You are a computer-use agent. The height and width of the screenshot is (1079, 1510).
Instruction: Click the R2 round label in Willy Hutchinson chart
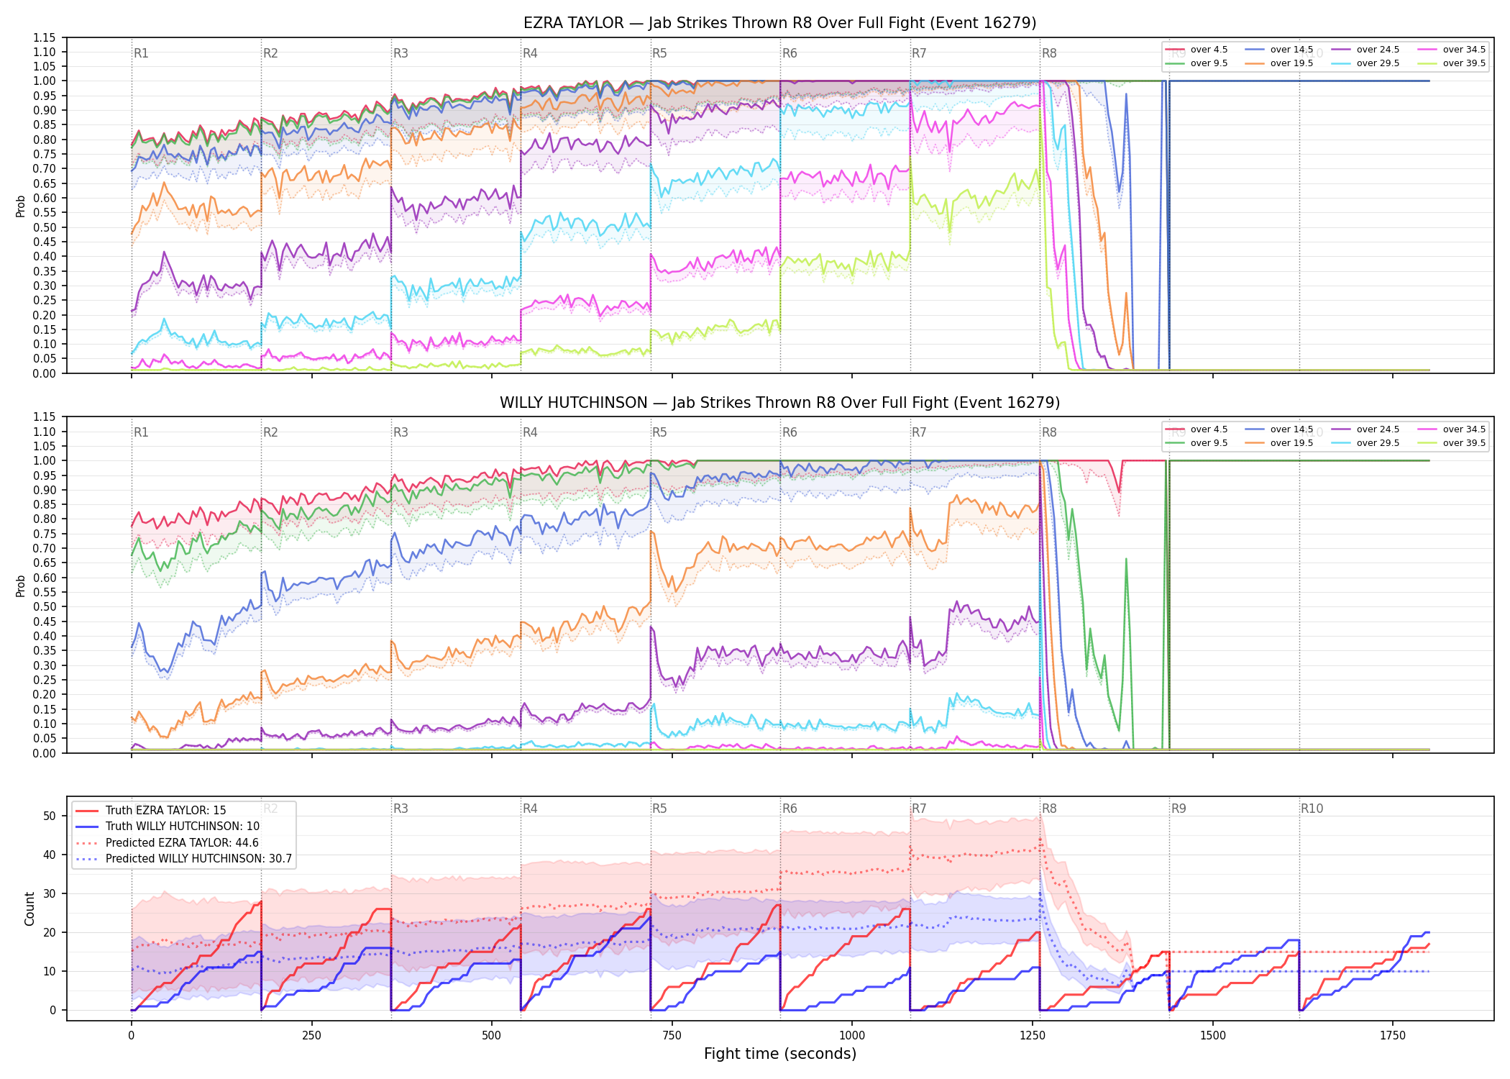270,432
